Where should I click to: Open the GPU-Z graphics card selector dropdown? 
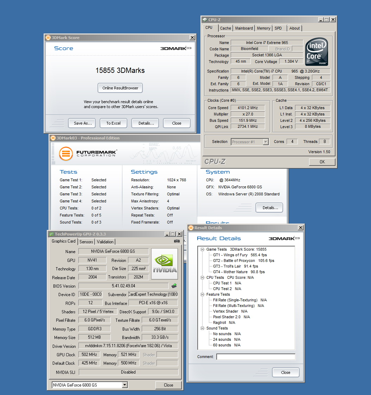pyautogui.click(x=124, y=385)
